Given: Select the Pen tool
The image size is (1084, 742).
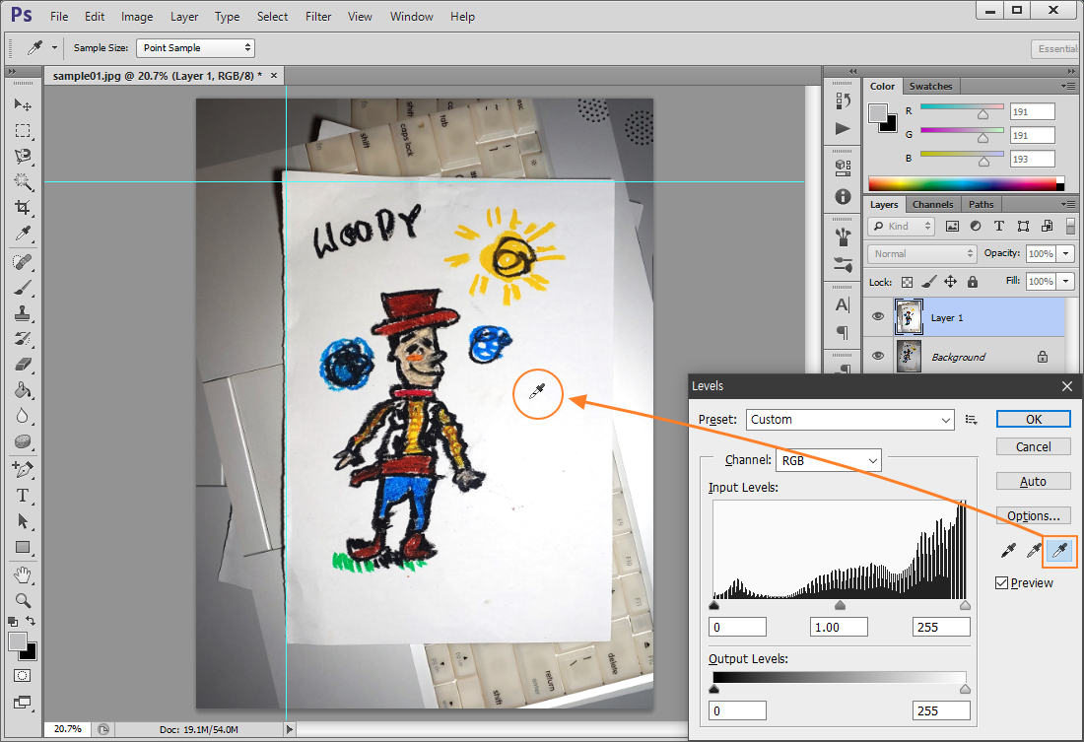Looking at the screenshot, I should 22,470.
